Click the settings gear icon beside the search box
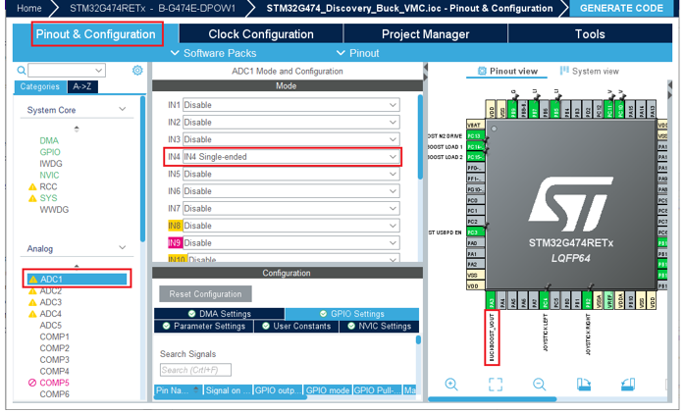This screenshot has height=413, width=683. [137, 70]
